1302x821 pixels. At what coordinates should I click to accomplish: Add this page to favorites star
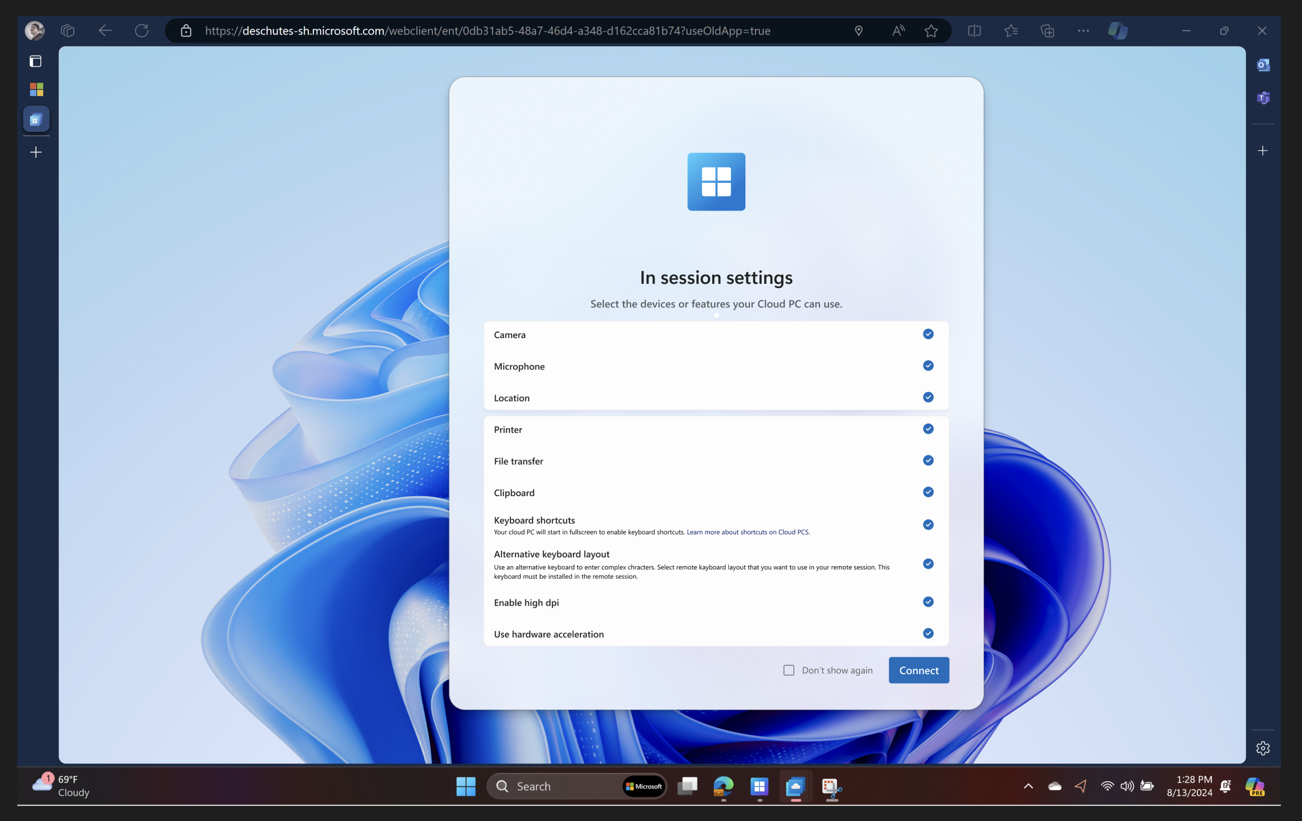coord(931,31)
